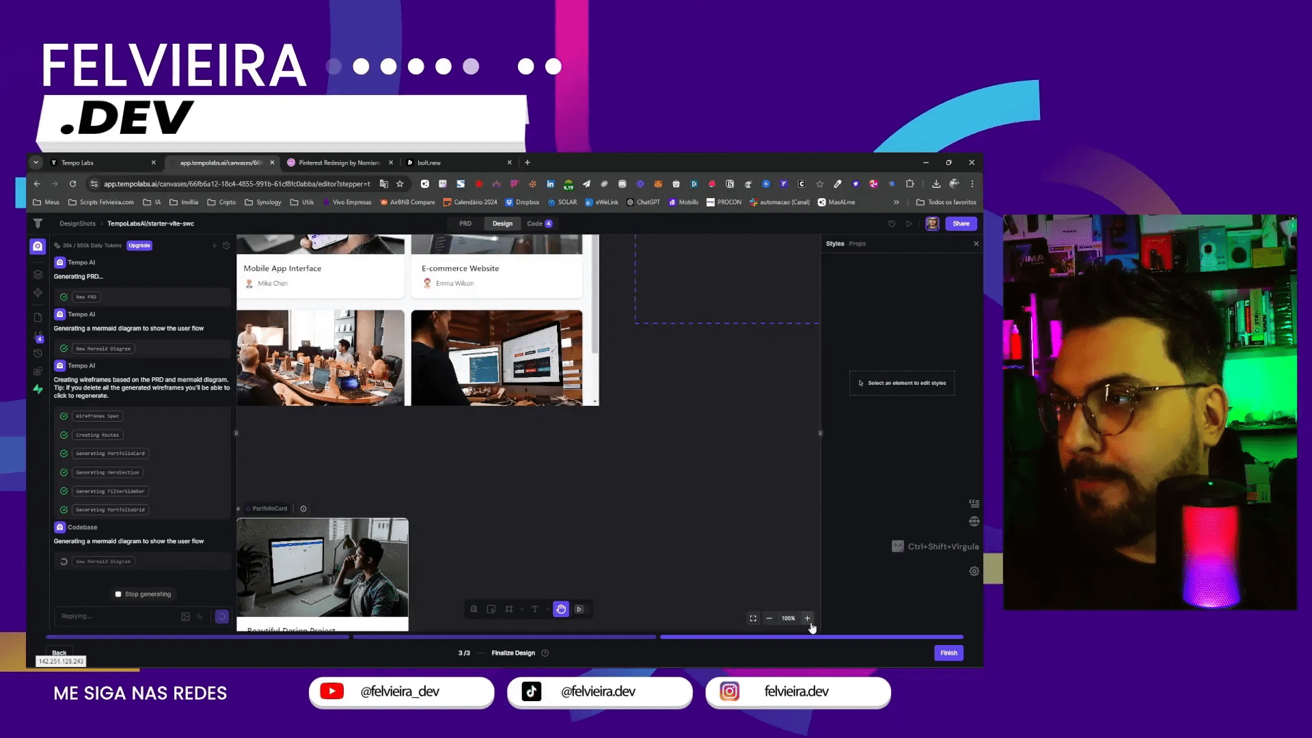1312x738 pixels.
Task: Zoom in with the plus button
Action: (x=807, y=618)
